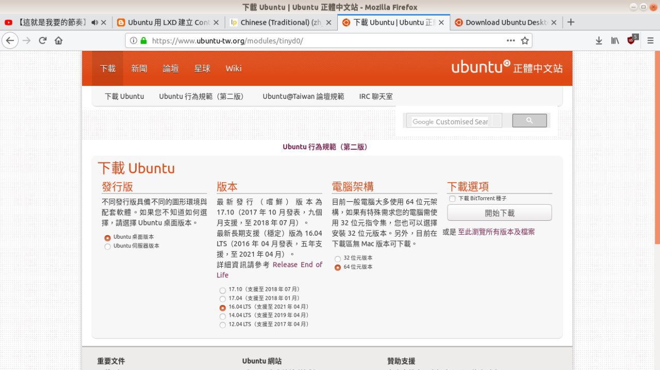Click the Ubuntu 網站 footer heading
Screen dimensions: 660x370
pyautogui.click(x=262, y=361)
